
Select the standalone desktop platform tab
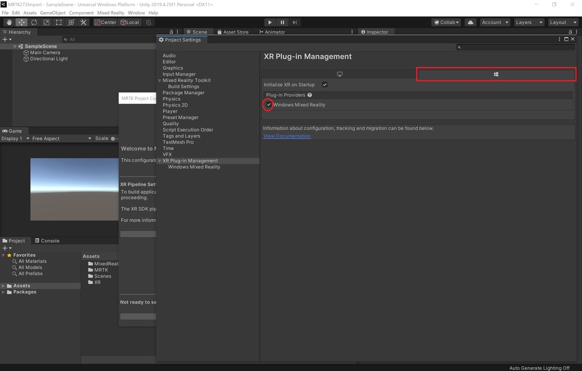pos(339,74)
